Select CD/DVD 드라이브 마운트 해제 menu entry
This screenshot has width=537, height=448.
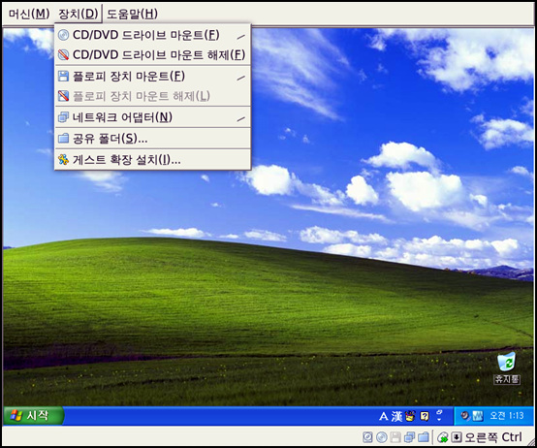pyautogui.click(x=153, y=55)
